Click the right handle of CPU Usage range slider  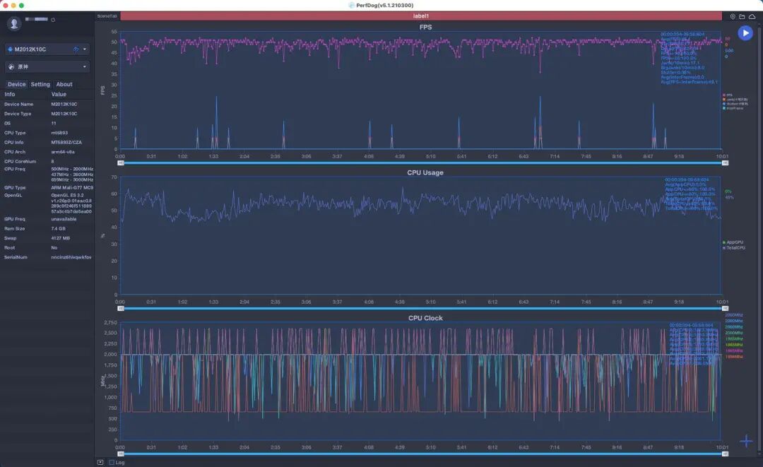(x=725, y=309)
